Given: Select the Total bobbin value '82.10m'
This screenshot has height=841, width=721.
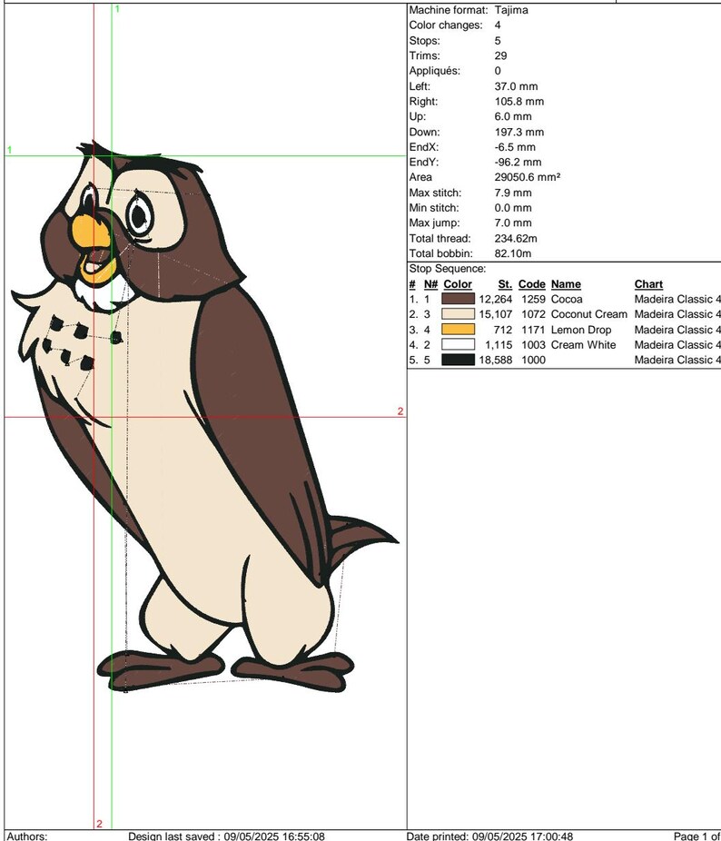Looking at the screenshot, I should [x=513, y=253].
